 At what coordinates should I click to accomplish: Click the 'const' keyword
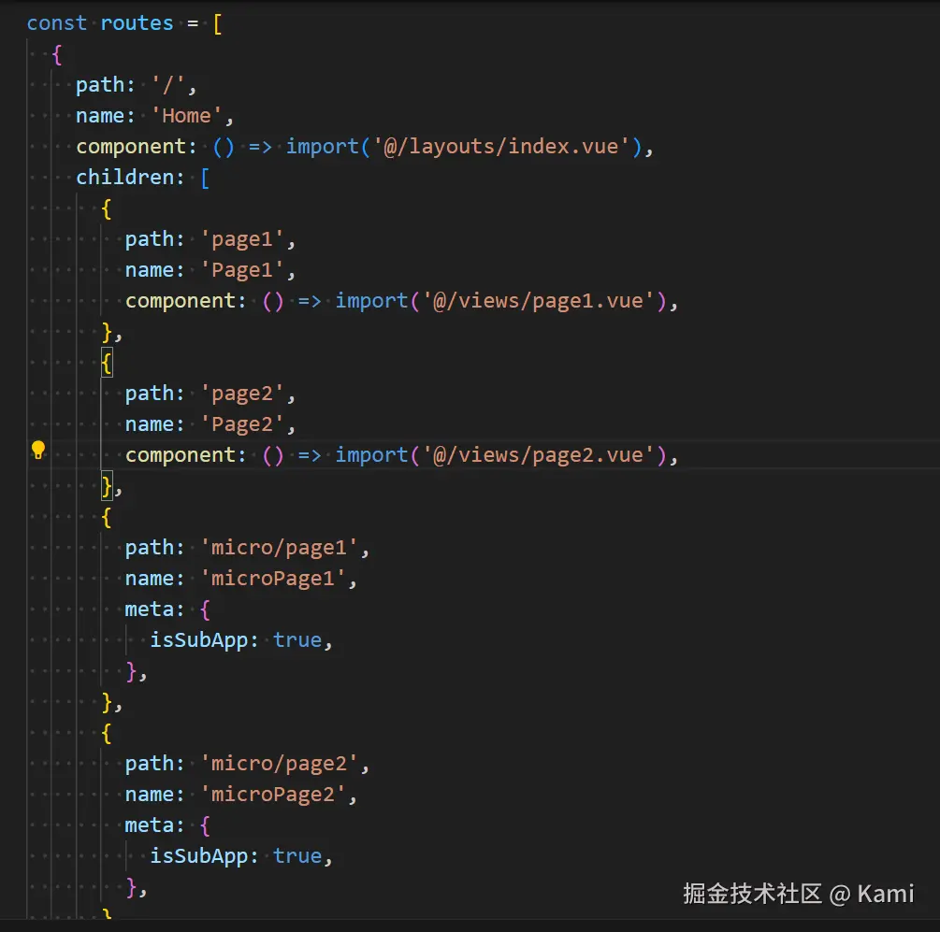click(x=57, y=23)
